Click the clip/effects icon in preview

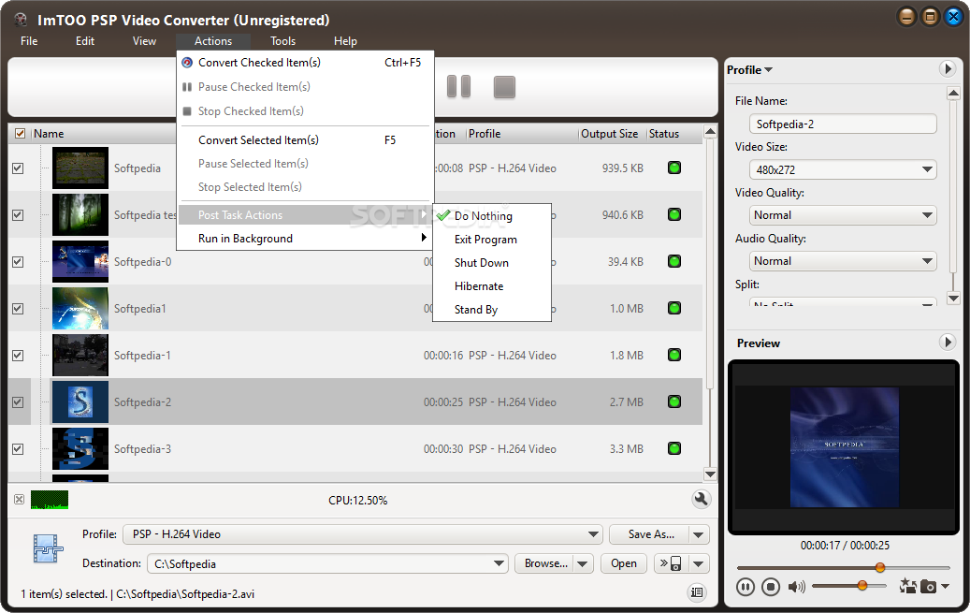click(x=907, y=586)
